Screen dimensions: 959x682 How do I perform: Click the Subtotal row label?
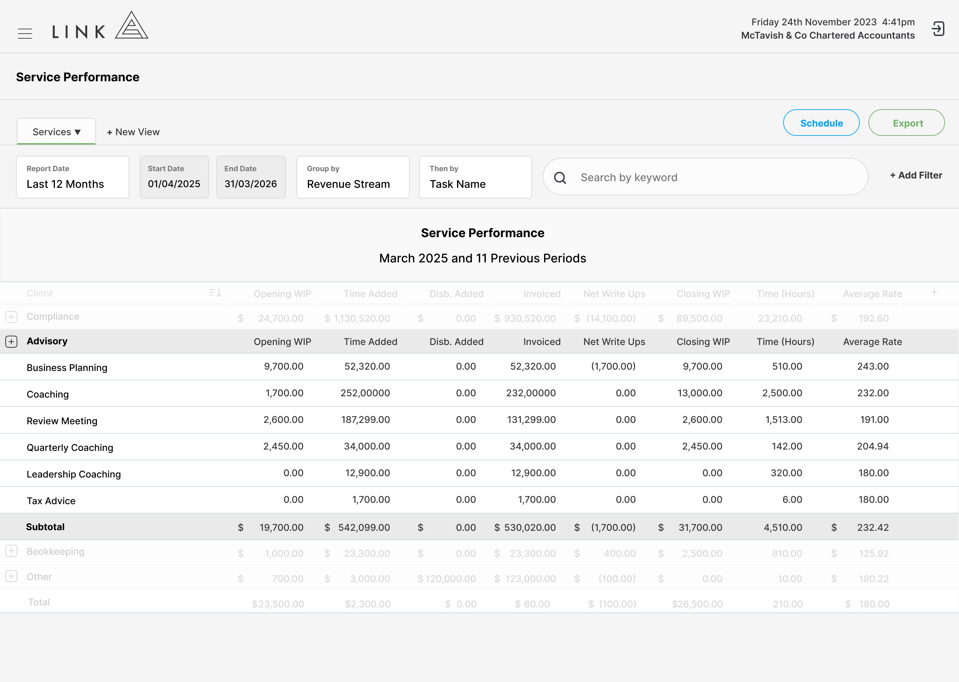point(45,527)
